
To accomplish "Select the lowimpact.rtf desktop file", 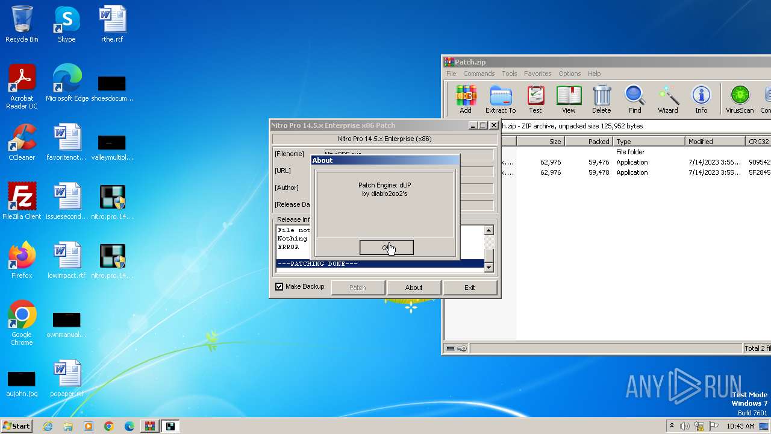I will point(67,260).
